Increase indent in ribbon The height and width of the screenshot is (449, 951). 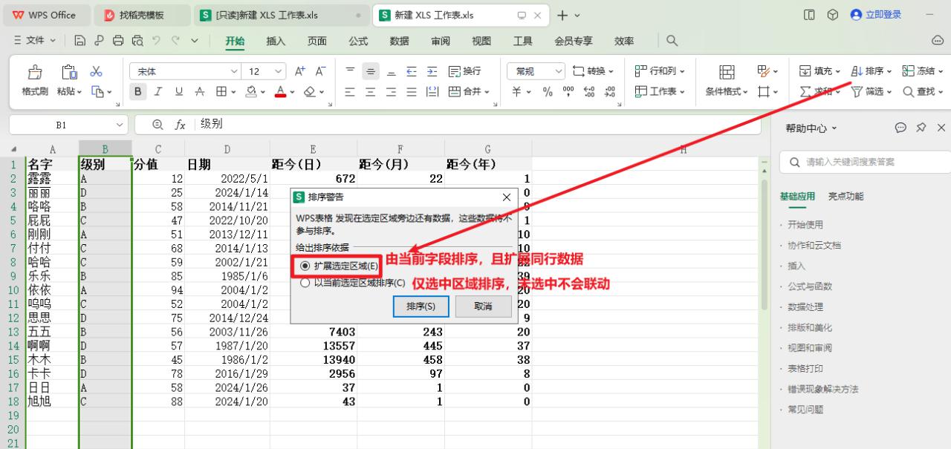(x=432, y=71)
